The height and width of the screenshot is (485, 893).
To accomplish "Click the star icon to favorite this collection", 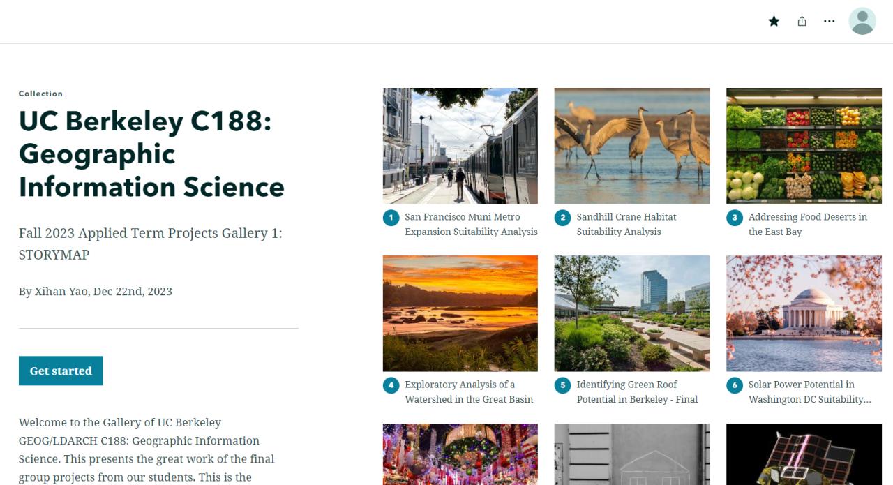I will tap(774, 21).
